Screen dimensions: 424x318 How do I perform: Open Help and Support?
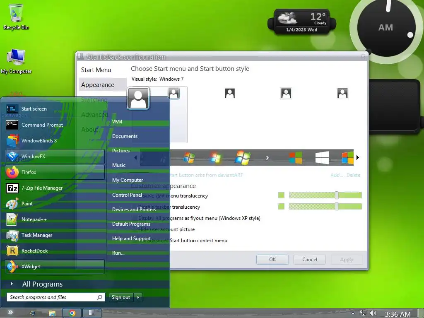click(x=131, y=238)
